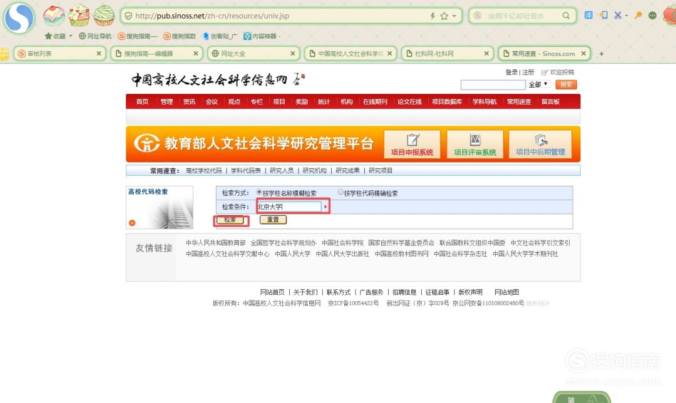Click the pink cupcake icon
This screenshot has width=676, height=403.
tap(54, 16)
